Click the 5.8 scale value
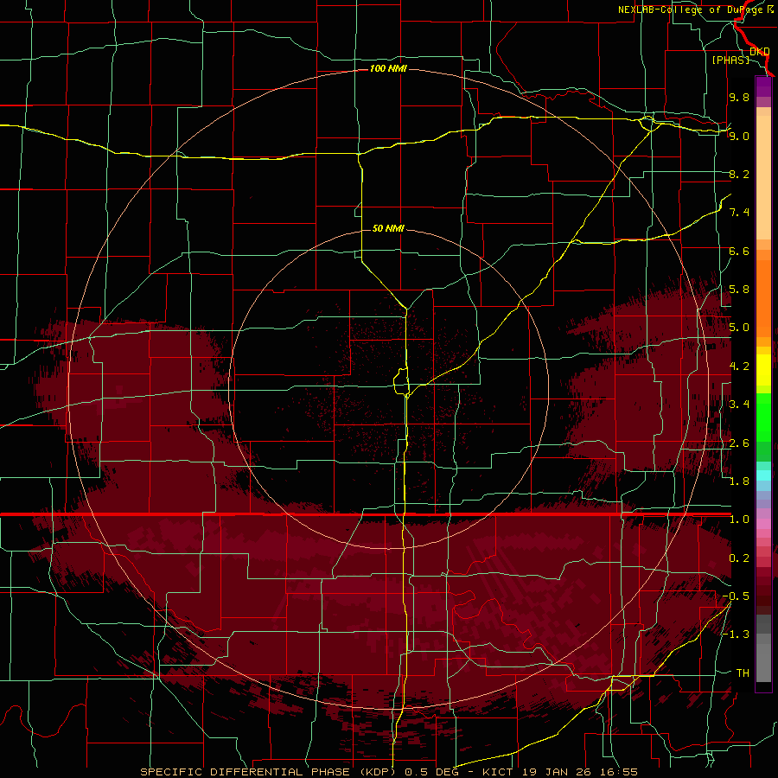Viewport: 778px width, 778px height. point(739,290)
